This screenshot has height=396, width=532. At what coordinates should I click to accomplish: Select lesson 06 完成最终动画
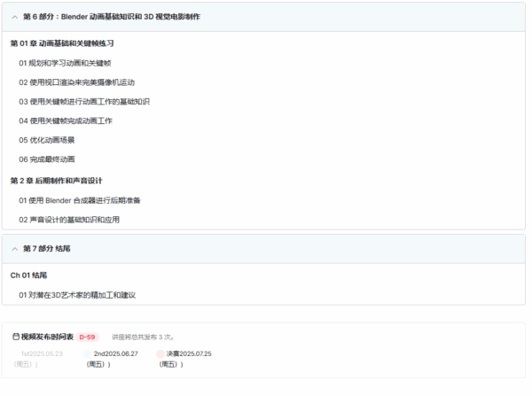click(47, 159)
